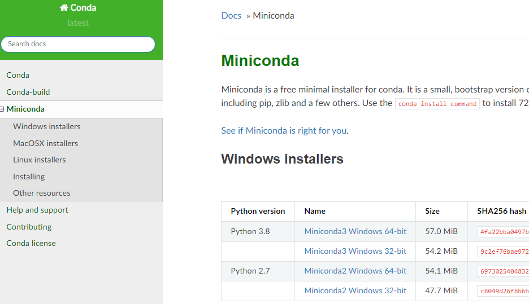Screen dimensions: 529x304
Task: Collapse the Miniconda sidebar section
Action: 2,109
